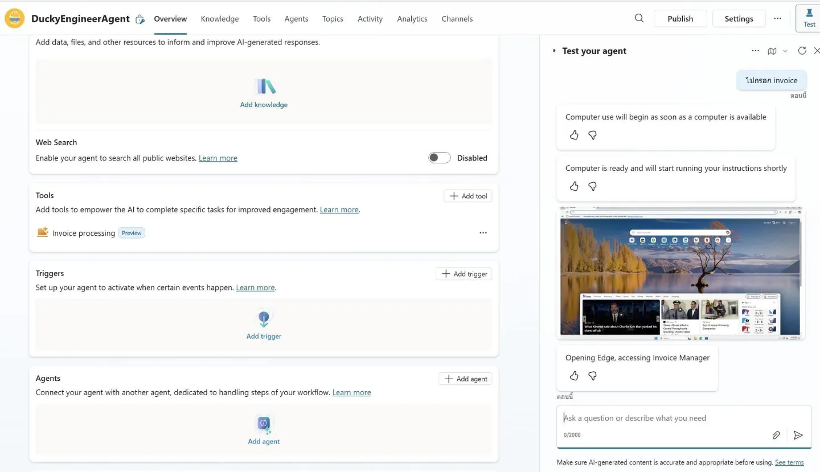Image resolution: width=820 pixels, height=472 pixels.
Task: Switch to the Knowledge tab
Action: (220, 19)
